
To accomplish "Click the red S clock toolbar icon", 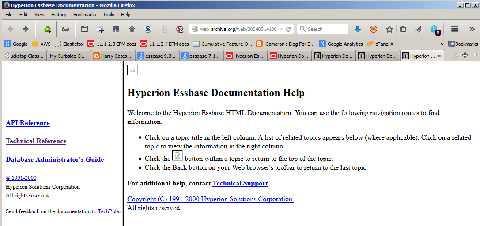I will point(180,29).
